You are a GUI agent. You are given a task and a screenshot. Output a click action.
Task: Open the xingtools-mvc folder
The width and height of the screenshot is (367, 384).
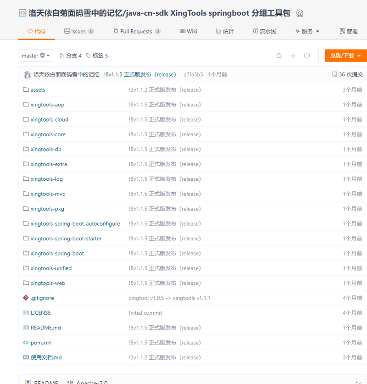pyautogui.click(x=48, y=194)
